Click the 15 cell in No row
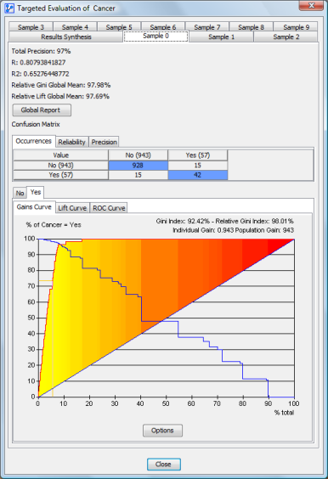 coord(197,166)
